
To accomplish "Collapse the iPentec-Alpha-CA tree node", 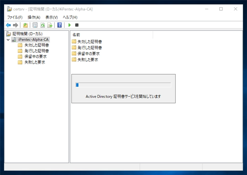I will 8,40.
